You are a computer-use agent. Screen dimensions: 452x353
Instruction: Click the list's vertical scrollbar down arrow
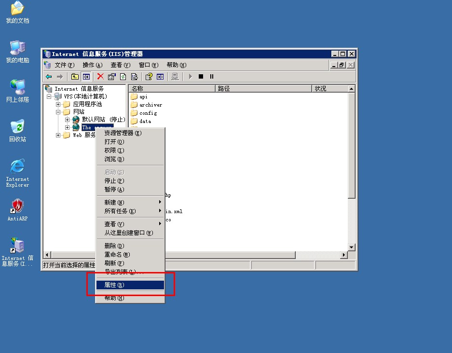coord(351,247)
